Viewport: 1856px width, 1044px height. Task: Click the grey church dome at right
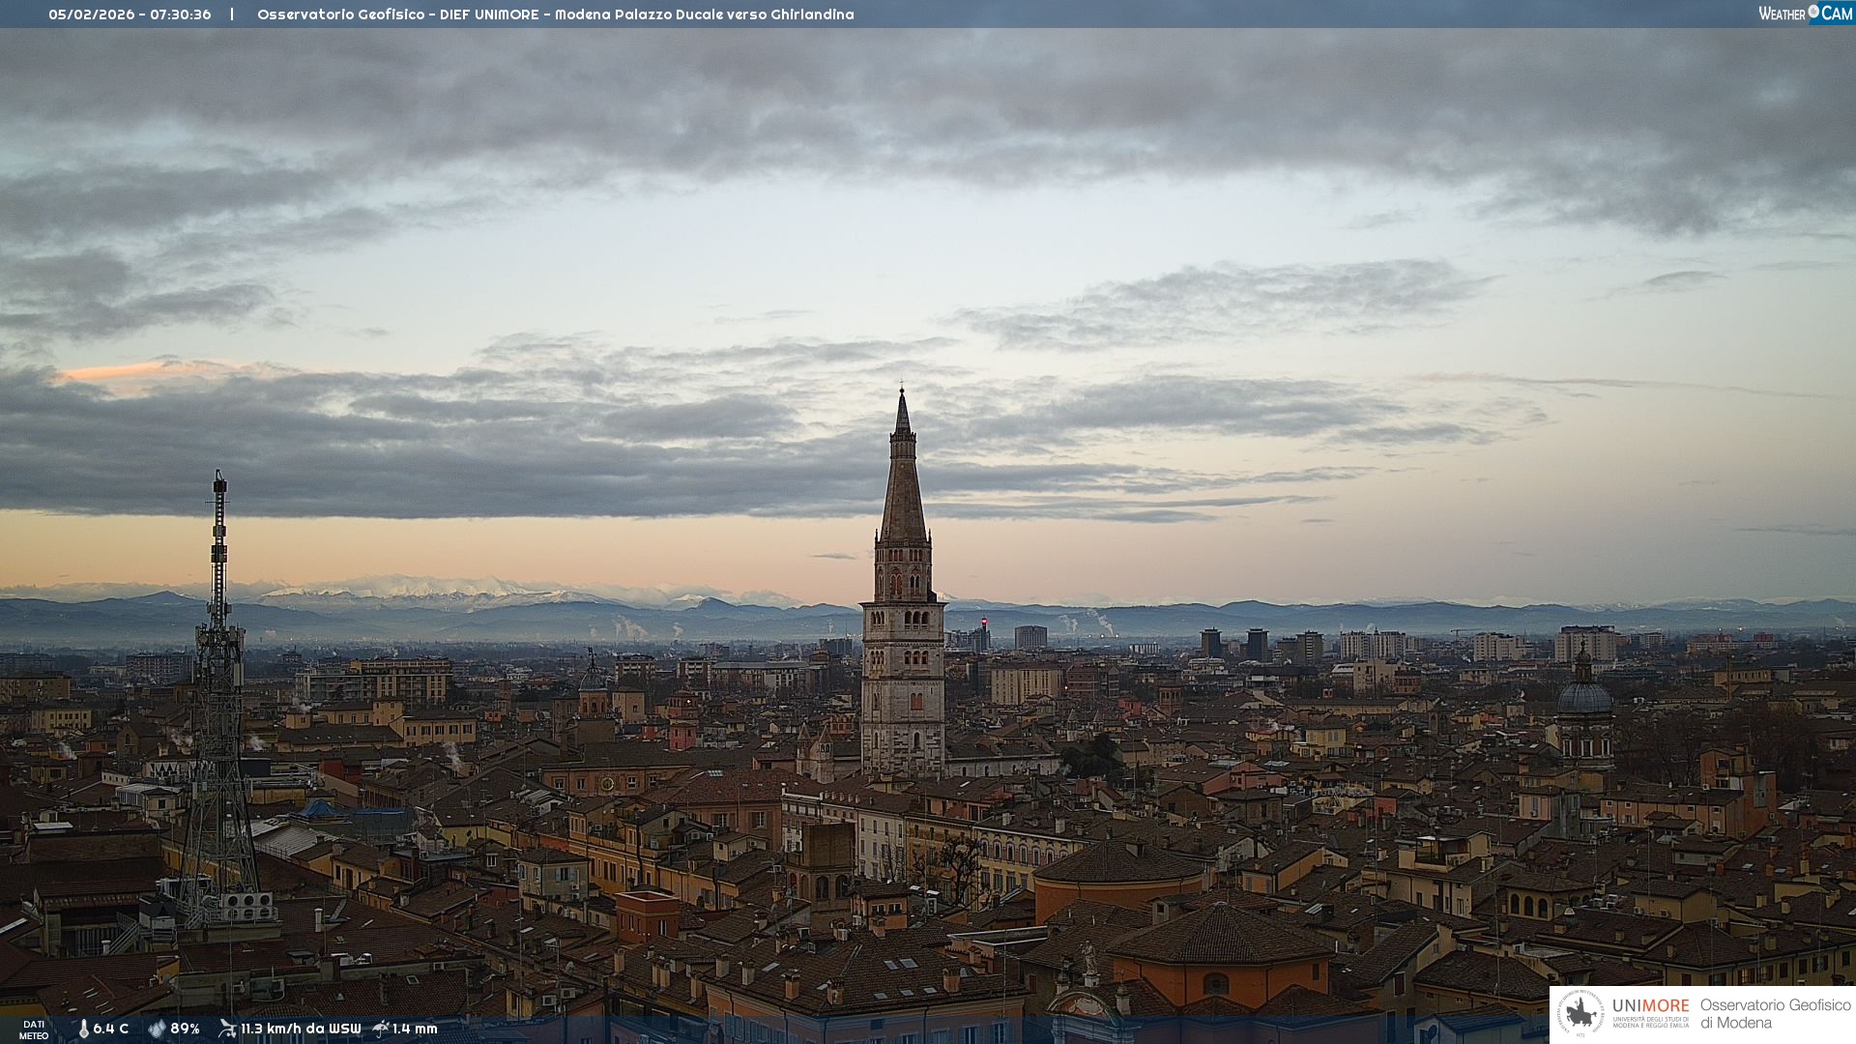click(1584, 696)
